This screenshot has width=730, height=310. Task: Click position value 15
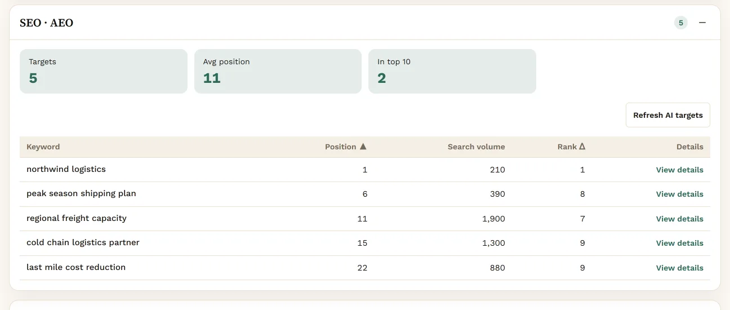[362, 243]
